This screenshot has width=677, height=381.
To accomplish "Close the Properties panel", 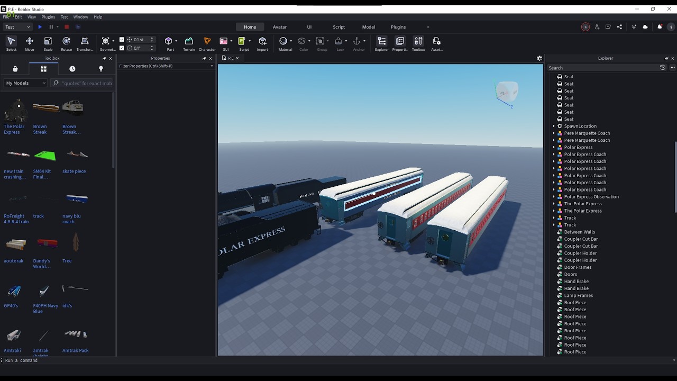I will click(x=211, y=58).
